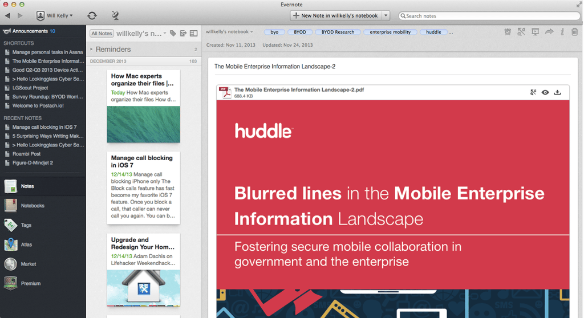This screenshot has width=584, height=318.
Task: Click the Sync circular arrows icon
Action: click(x=92, y=15)
